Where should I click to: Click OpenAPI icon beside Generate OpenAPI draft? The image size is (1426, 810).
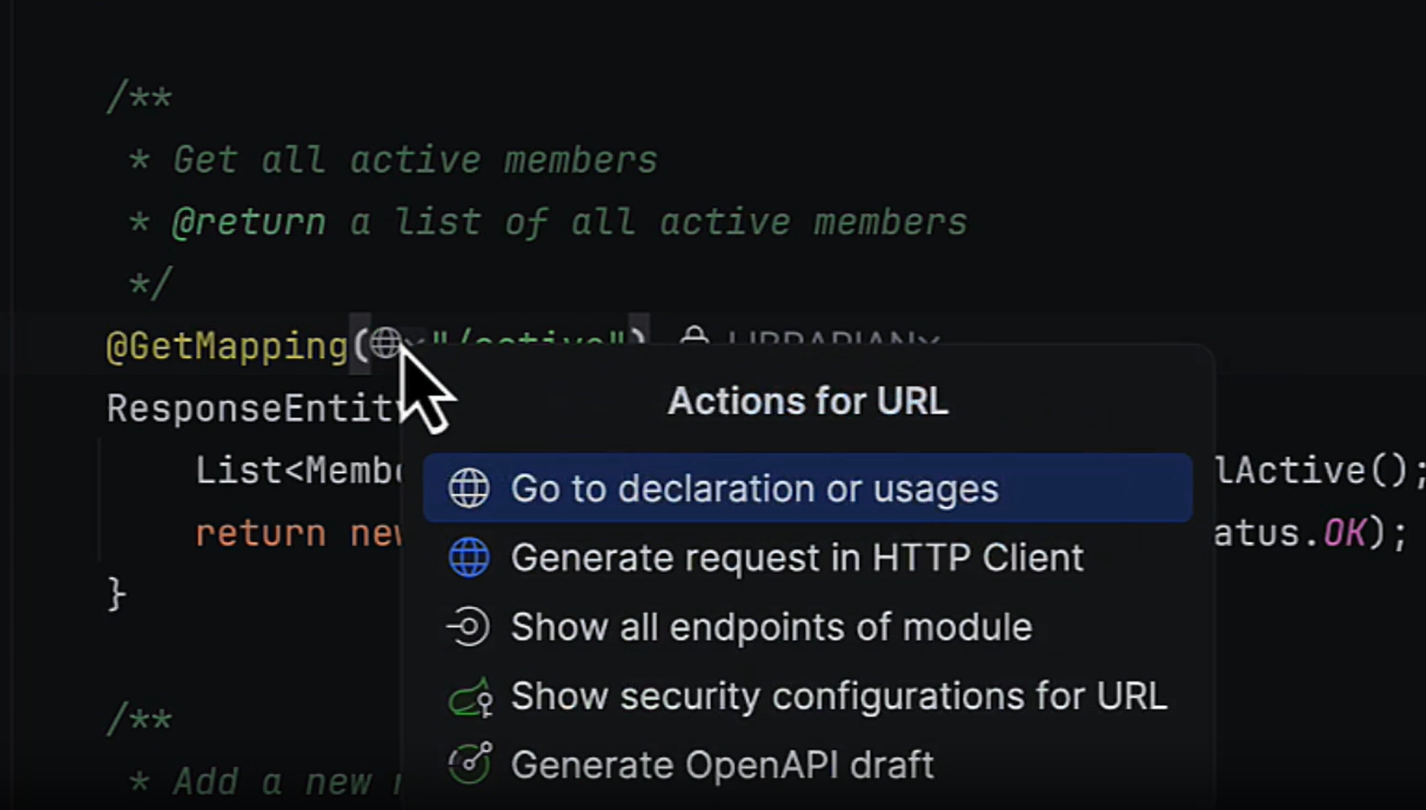point(470,764)
